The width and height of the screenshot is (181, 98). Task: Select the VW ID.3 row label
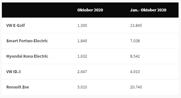[13, 72]
